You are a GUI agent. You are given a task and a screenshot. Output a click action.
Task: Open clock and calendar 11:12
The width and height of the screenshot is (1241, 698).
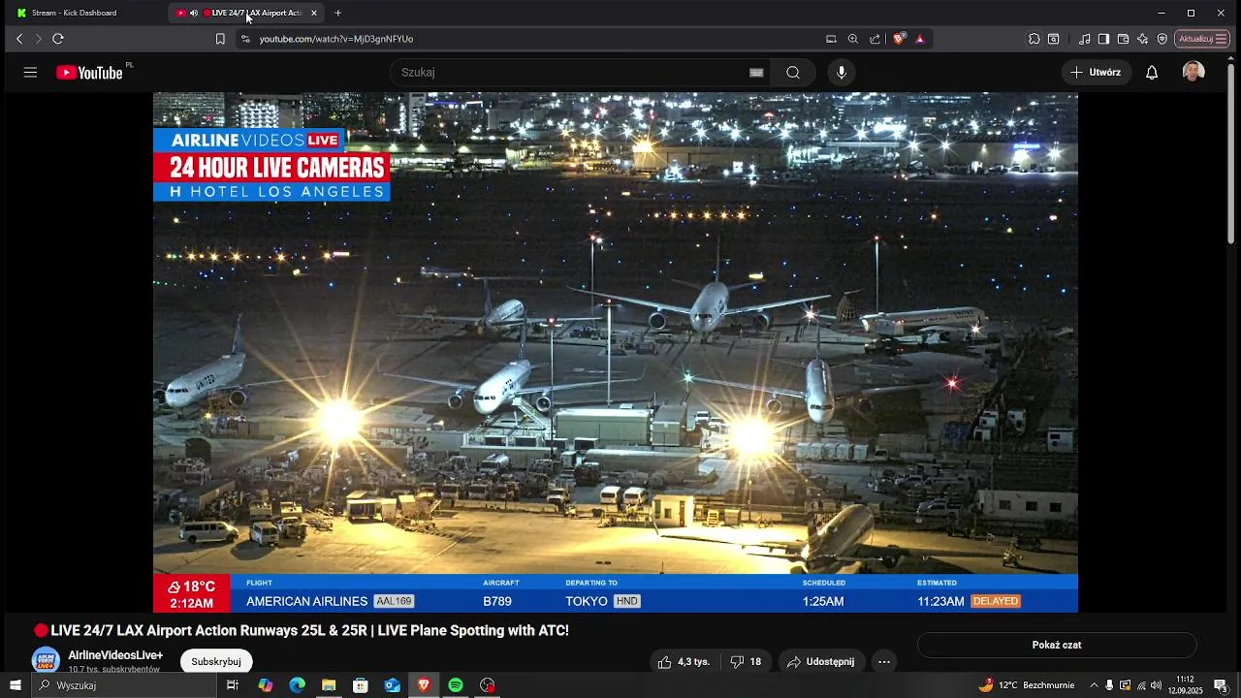1185,685
